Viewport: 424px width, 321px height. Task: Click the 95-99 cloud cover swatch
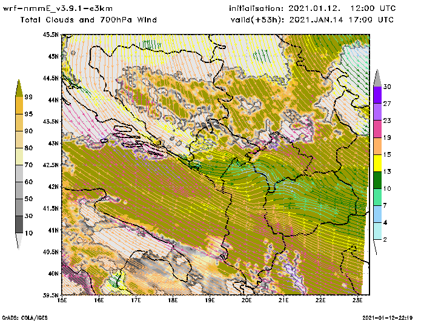(19, 105)
